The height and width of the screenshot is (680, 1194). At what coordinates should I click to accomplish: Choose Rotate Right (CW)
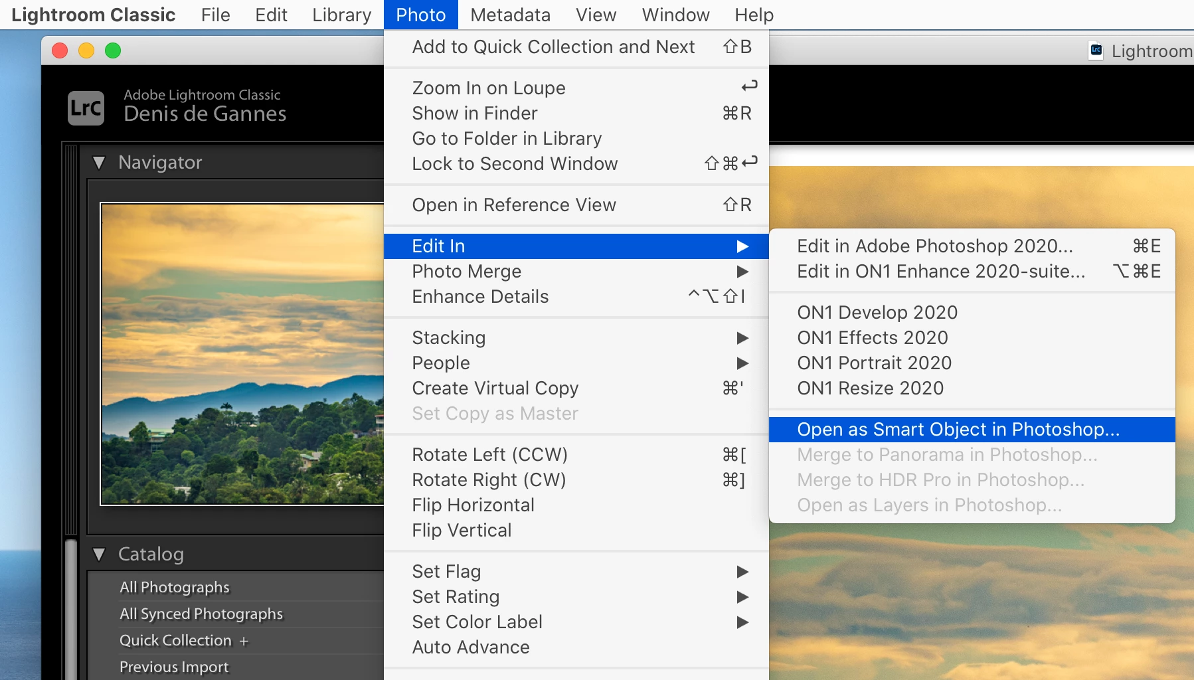576,480
